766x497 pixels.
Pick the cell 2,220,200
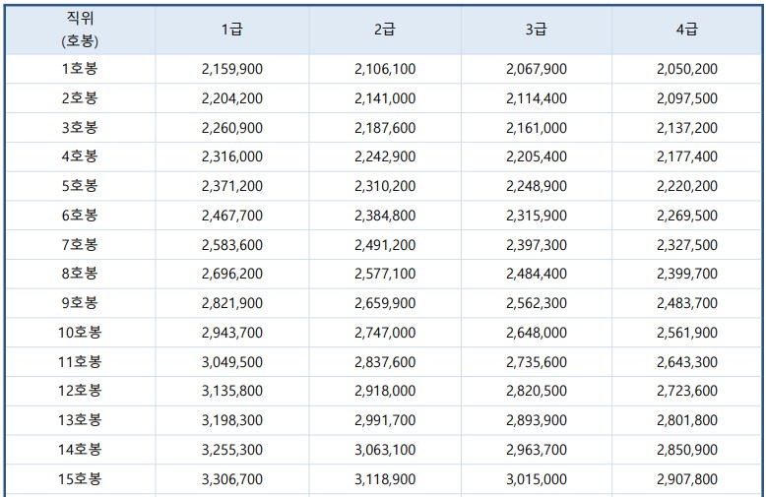[687, 186]
